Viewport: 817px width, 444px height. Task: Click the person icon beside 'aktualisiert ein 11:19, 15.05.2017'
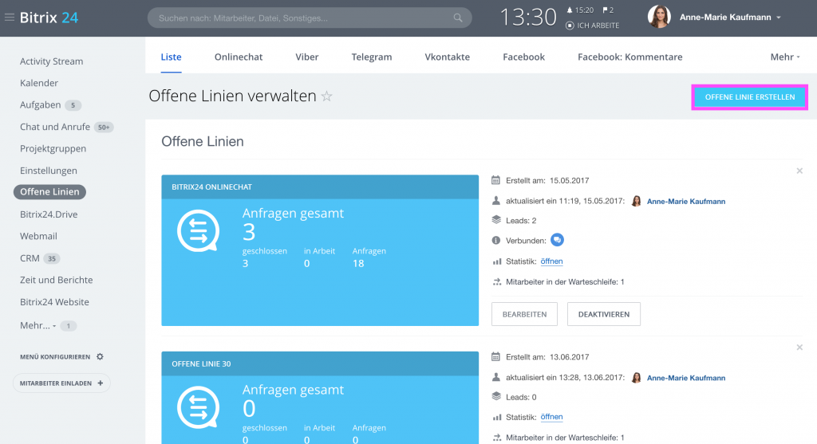496,201
